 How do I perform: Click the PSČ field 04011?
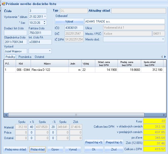[159, 34]
